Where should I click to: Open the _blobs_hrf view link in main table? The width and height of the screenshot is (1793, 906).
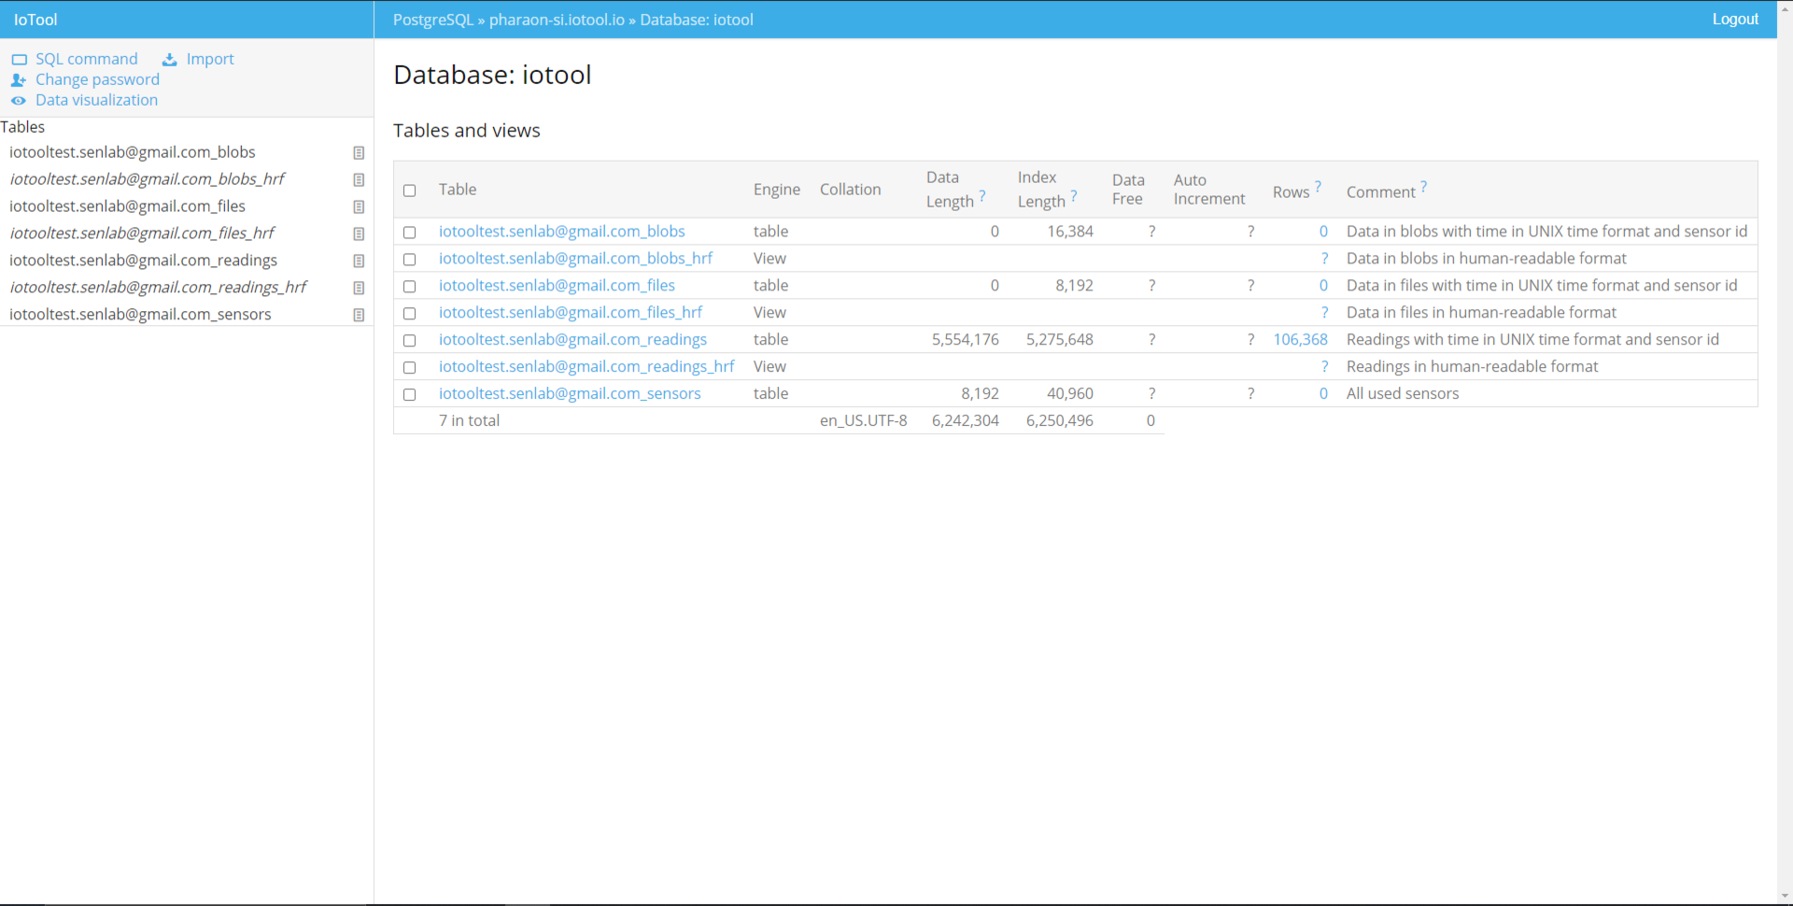(x=575, y=259)
